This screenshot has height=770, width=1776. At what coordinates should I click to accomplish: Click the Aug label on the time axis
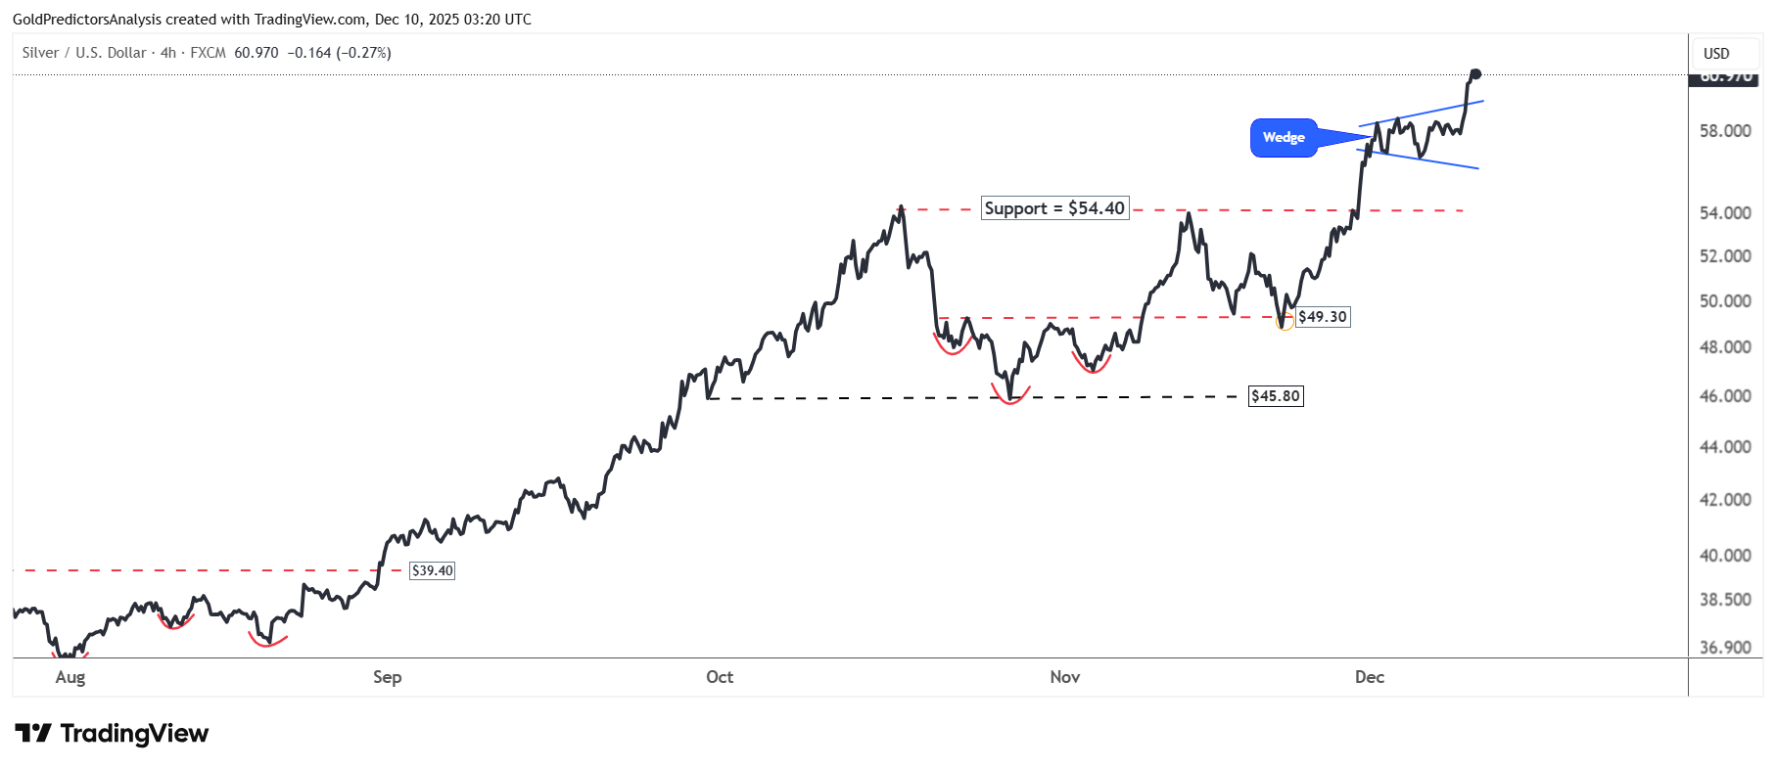(x=70, y=677)
